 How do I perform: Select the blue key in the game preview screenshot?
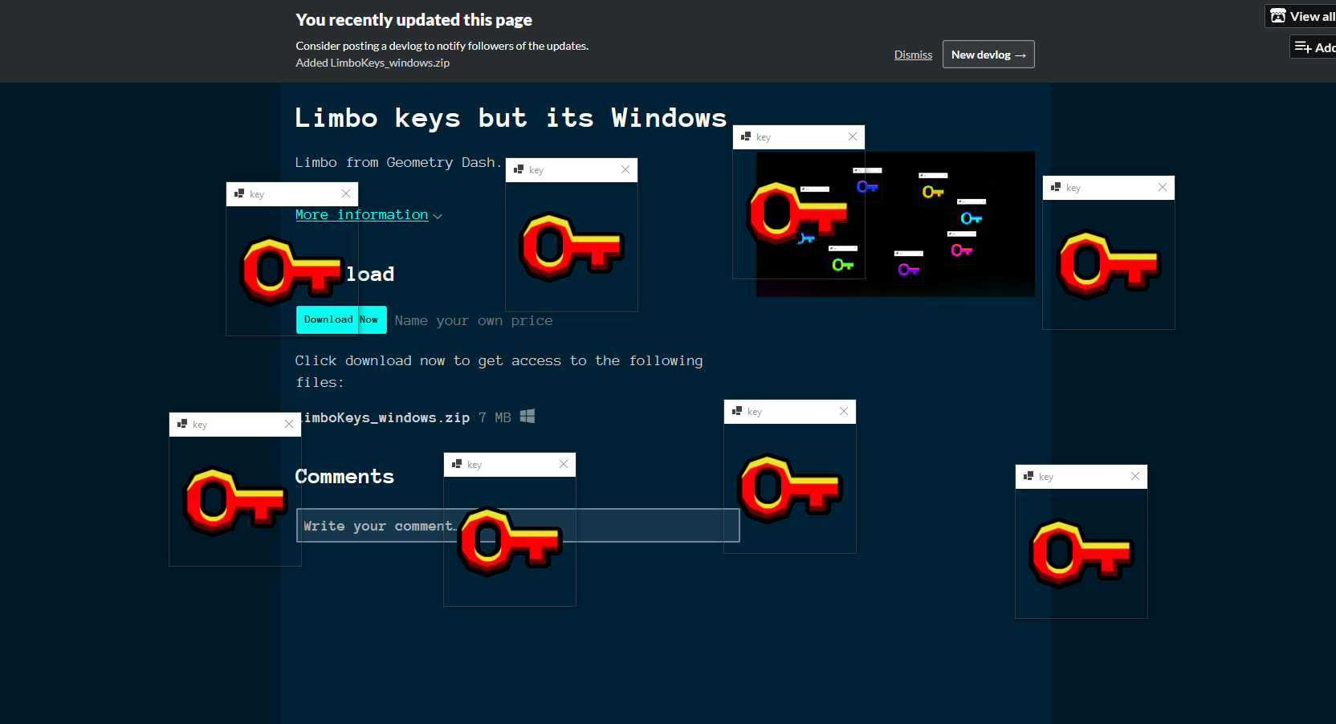pyautogui.click(x=867, y=186)
